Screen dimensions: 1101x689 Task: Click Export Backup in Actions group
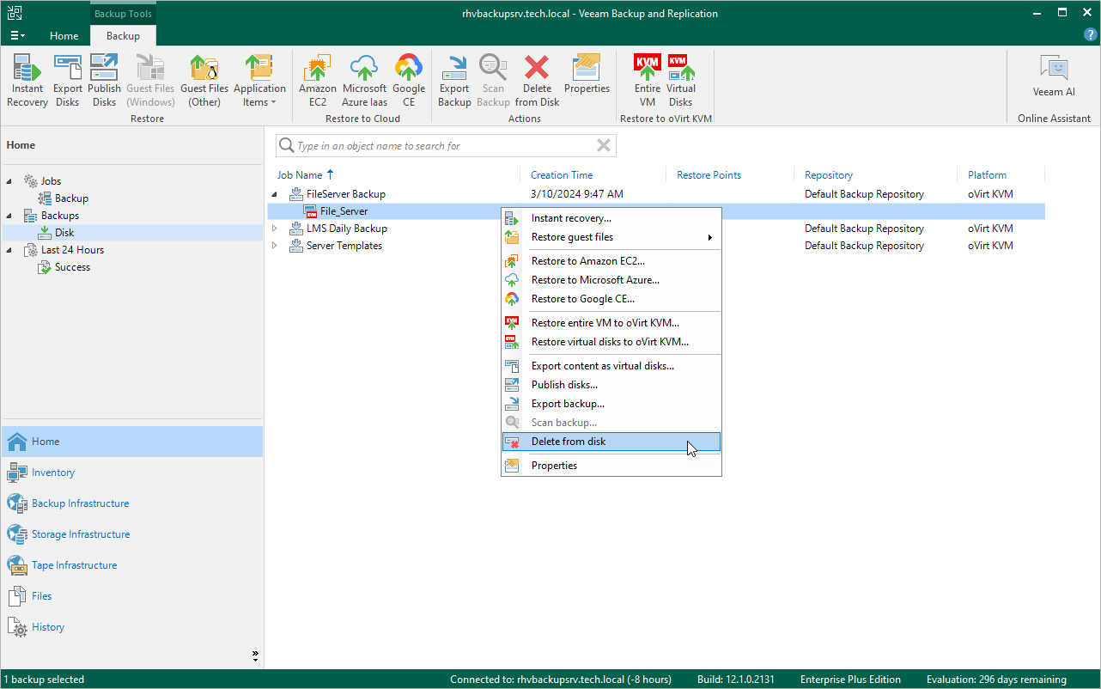454,81
